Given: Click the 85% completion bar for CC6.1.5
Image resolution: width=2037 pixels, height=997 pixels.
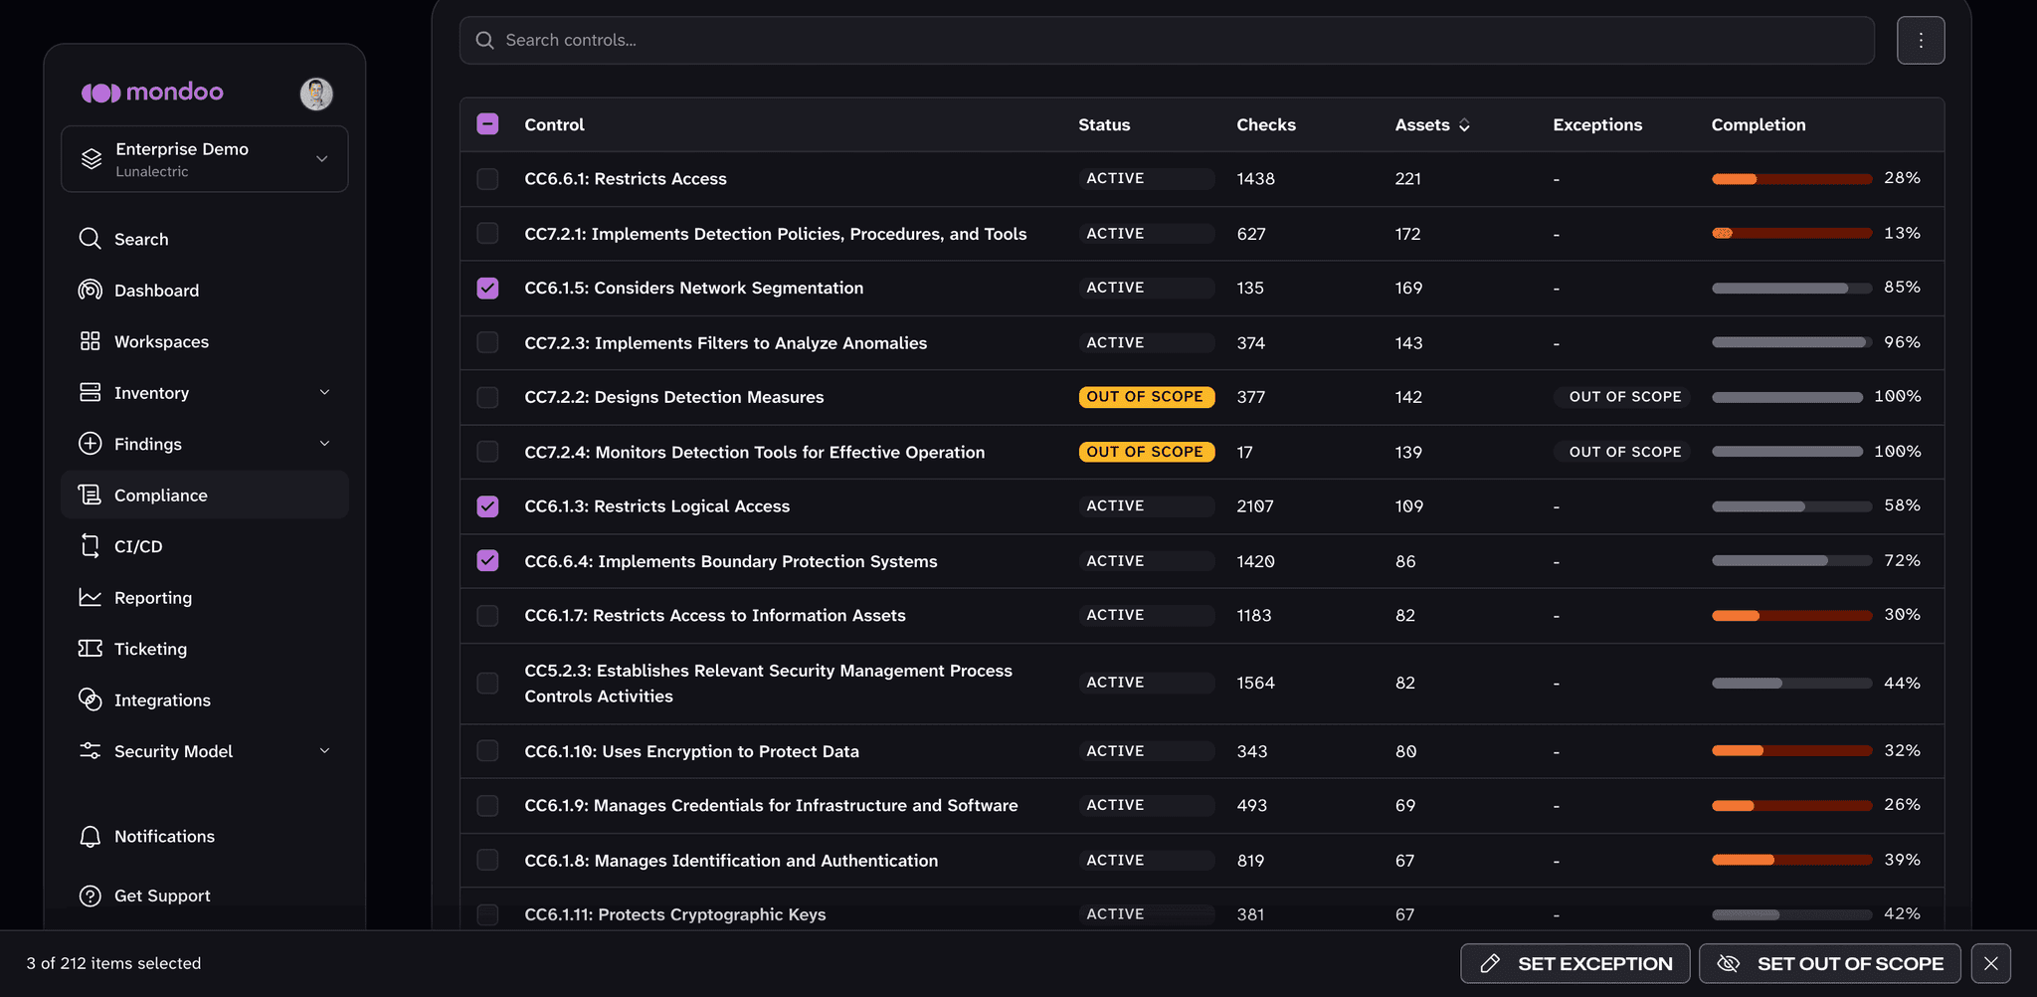Looking at the screenshot, I should point(1792,289).
